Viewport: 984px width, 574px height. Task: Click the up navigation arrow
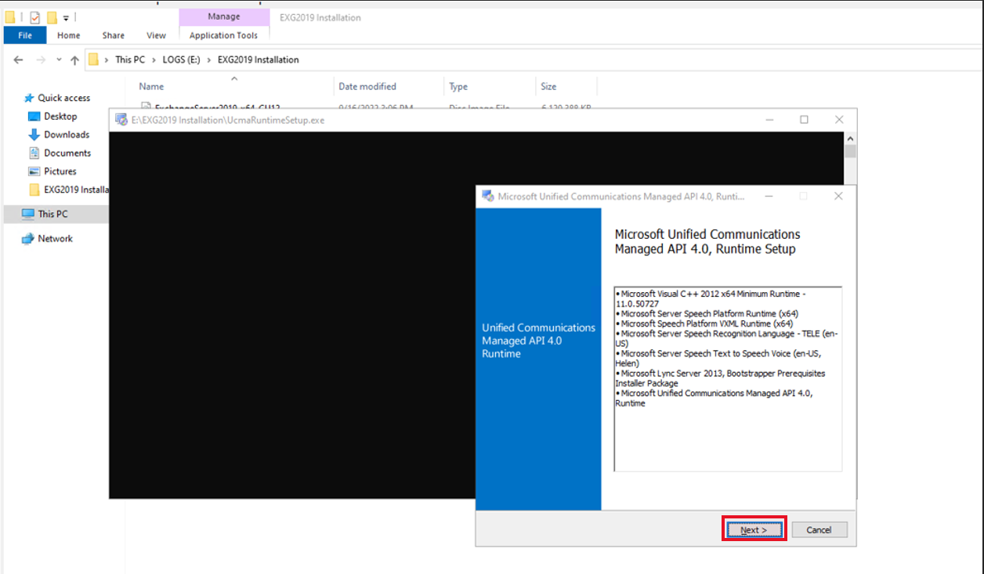pos(74,60)
